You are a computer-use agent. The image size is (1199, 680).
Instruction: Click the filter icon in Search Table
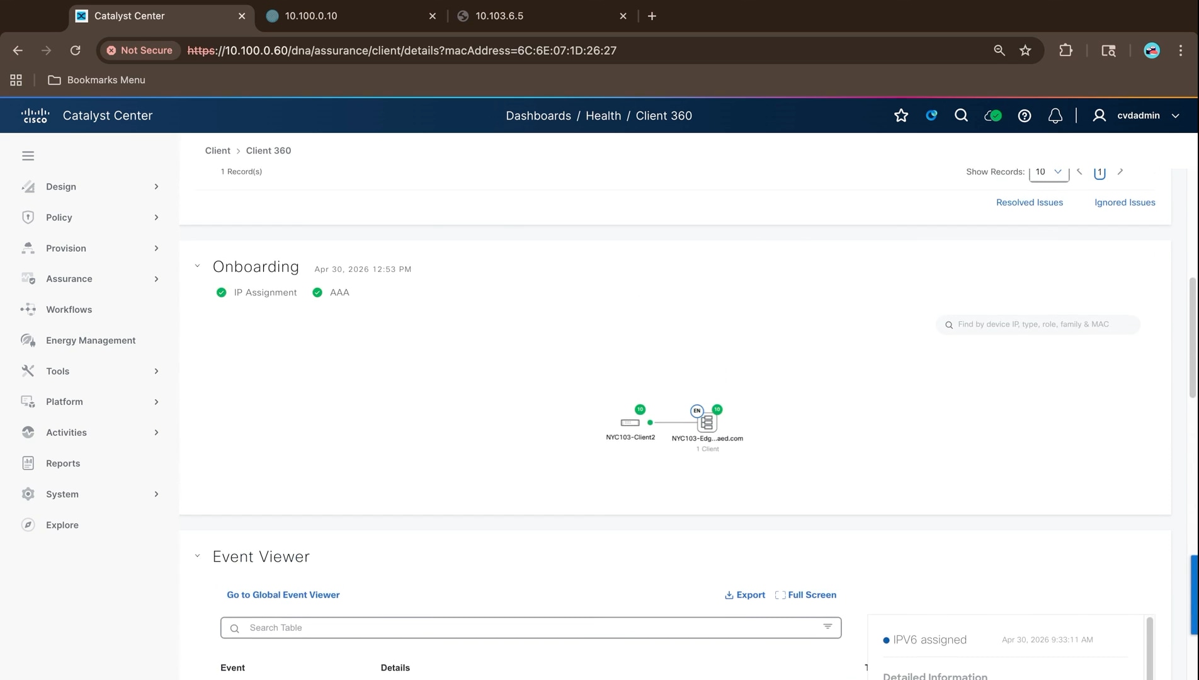coord(827,627)
